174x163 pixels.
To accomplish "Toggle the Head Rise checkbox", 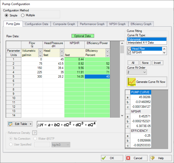I will point(129,49).
